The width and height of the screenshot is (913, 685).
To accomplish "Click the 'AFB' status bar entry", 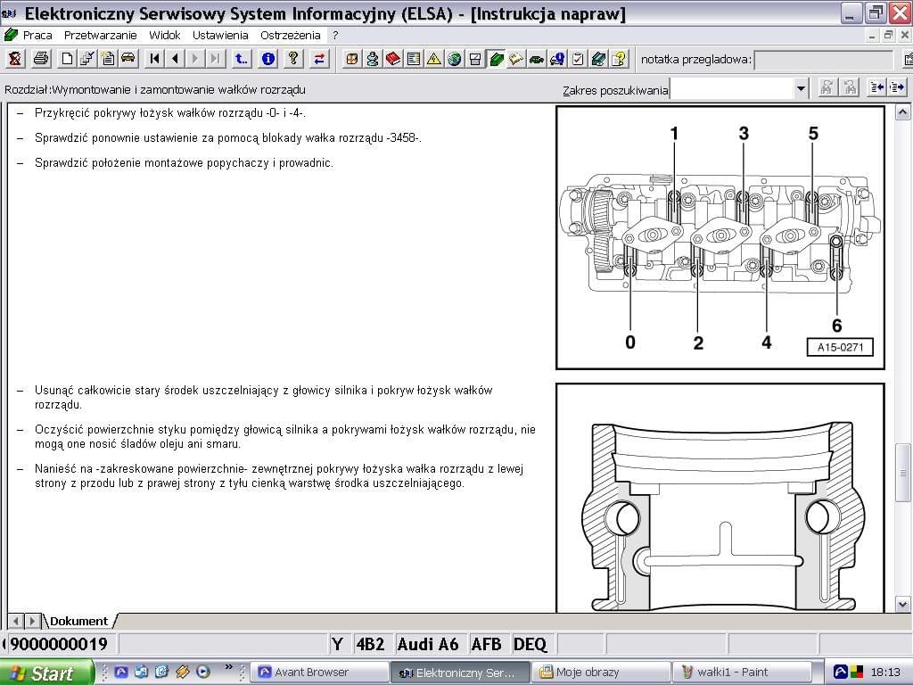I will (486, 644).
